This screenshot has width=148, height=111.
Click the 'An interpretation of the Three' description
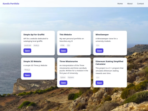(74, 69)
